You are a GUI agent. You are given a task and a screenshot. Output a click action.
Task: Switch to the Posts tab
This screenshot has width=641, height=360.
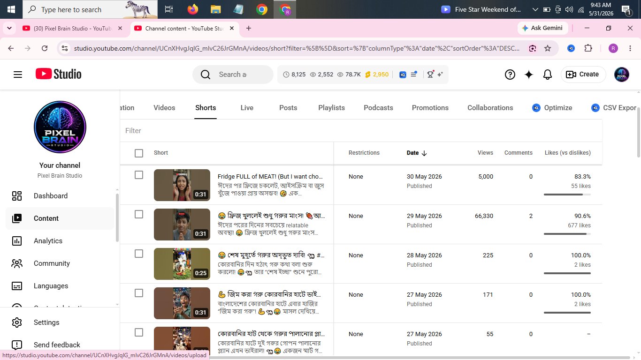click(x=288, y=108)
